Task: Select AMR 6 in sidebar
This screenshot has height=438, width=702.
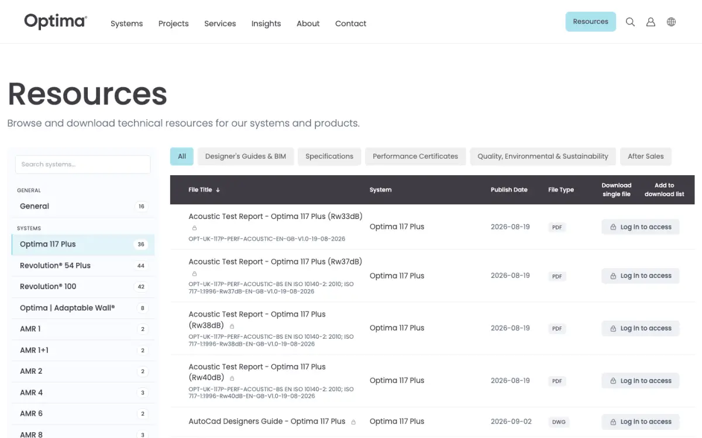Action: click(x=83, y=414)
